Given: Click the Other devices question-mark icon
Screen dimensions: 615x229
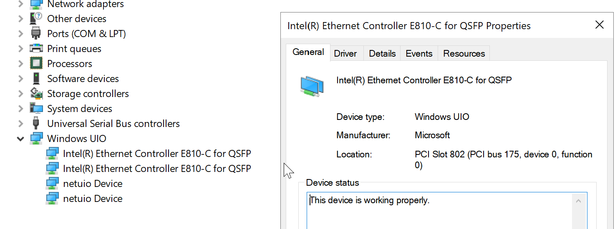Looking at the screenshot, I should coord(36,19).
